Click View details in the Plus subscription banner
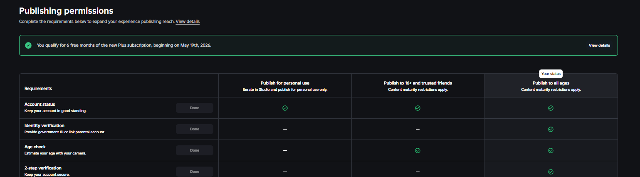Image resolution: width=640 pixels, height=177 pixels. coord(599,45)
